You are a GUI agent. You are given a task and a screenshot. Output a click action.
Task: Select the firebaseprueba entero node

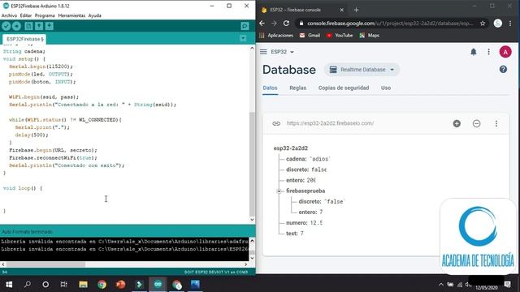pyautogui.click(x=310, y=213)
